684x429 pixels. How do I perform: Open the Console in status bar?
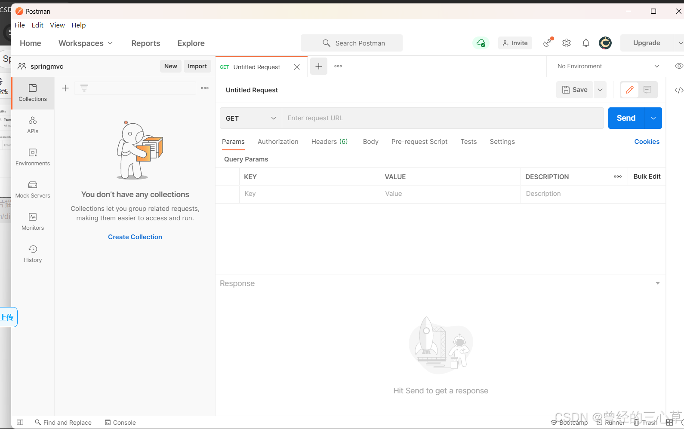pos(120,423)
